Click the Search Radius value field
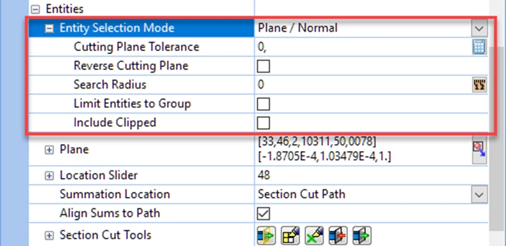 coord(363,85)
